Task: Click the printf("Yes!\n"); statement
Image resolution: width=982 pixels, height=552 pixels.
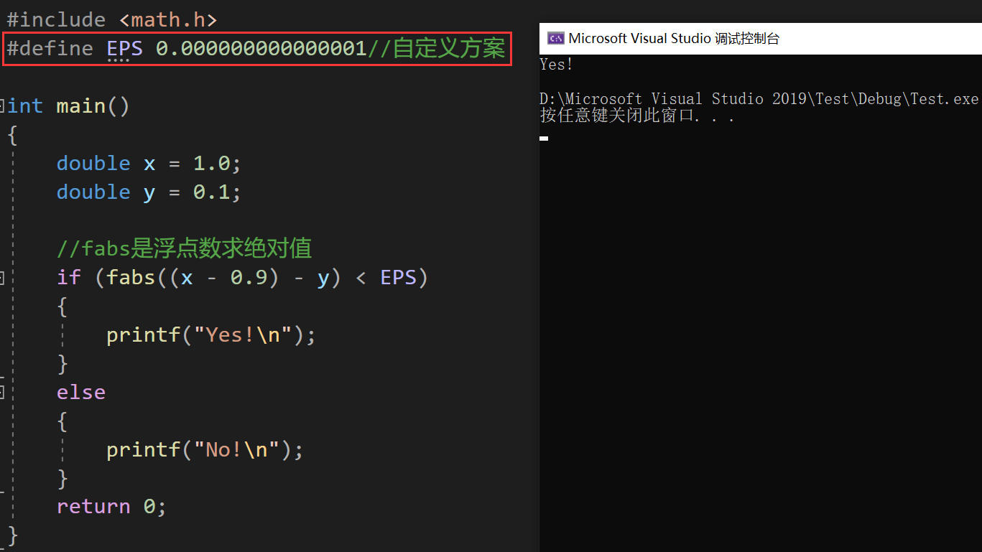Action: [211, 335]
